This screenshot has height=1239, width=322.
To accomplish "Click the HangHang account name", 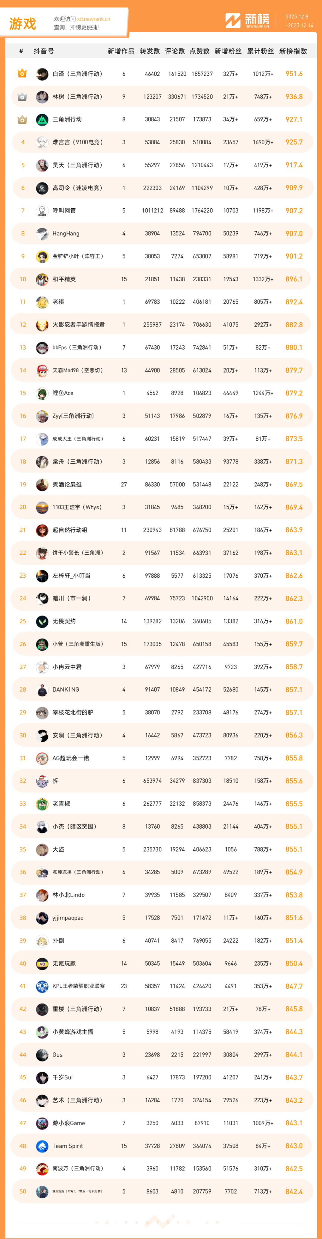I will 66,233.
